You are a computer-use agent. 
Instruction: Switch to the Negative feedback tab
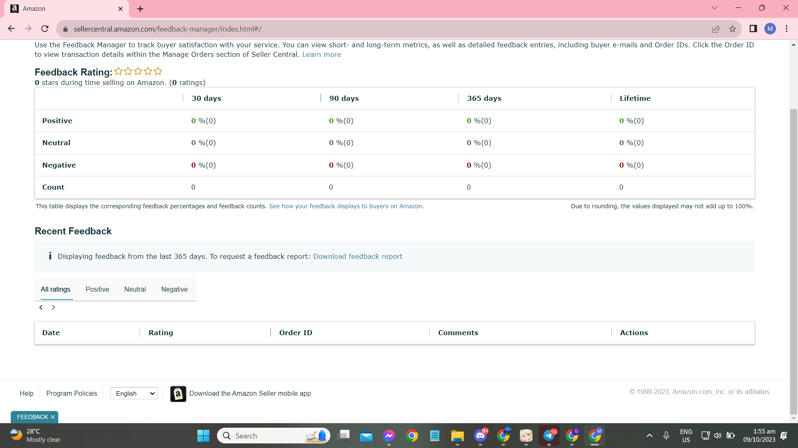[x=175, y=289]
